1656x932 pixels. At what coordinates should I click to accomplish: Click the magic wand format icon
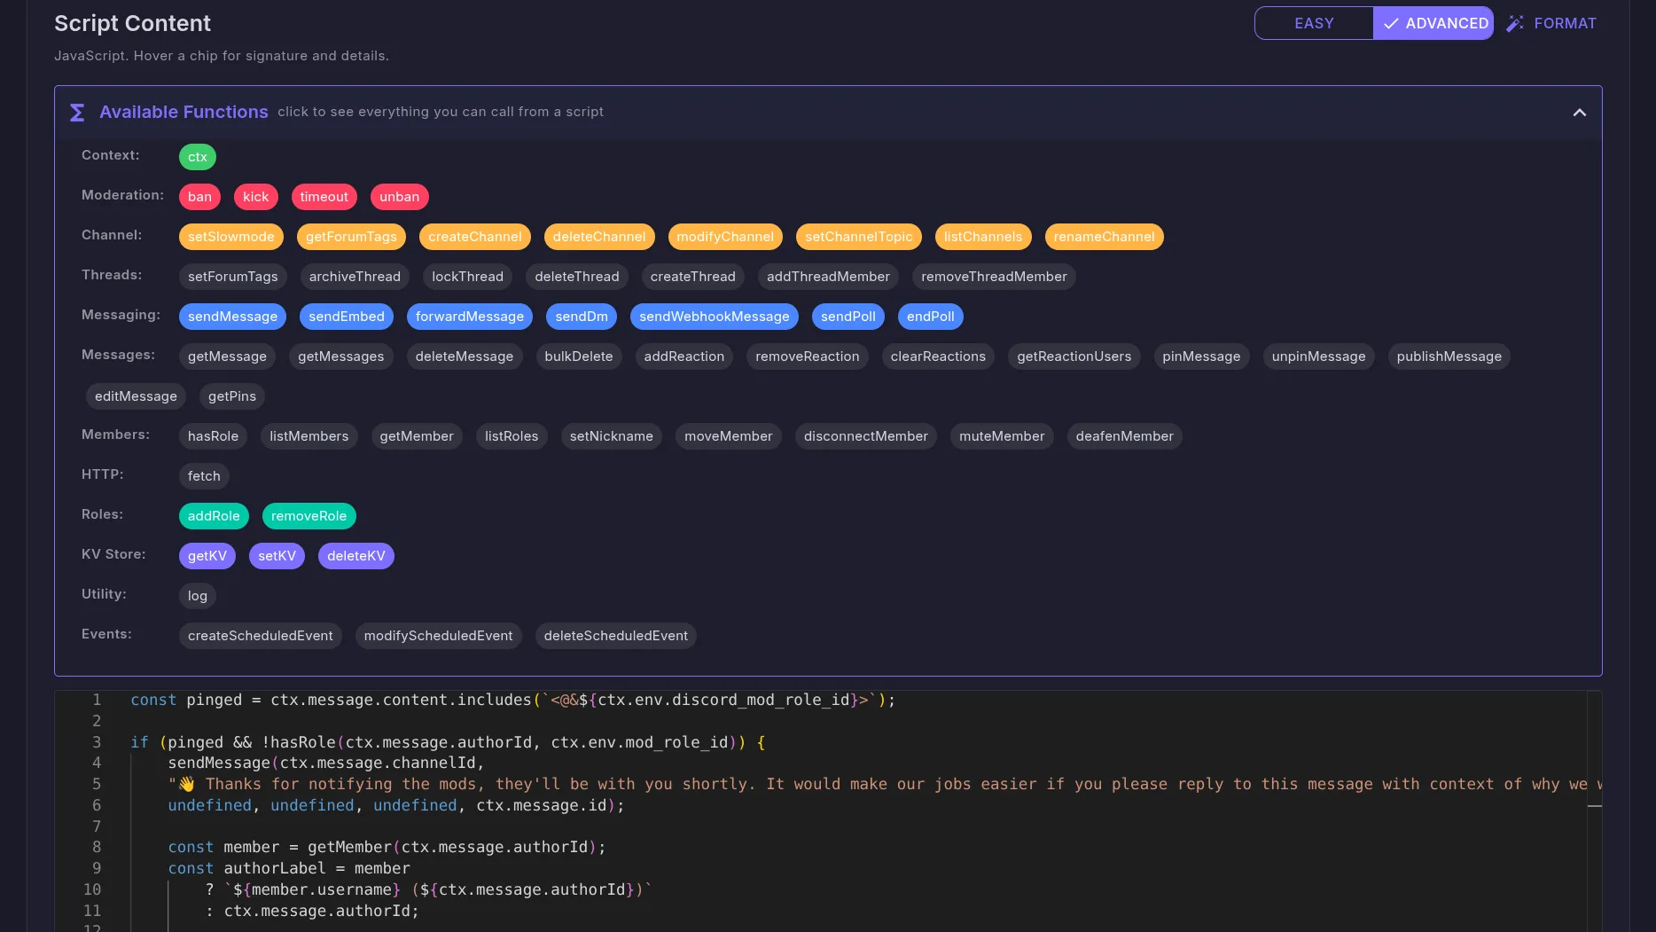(x=1515, y=23)
